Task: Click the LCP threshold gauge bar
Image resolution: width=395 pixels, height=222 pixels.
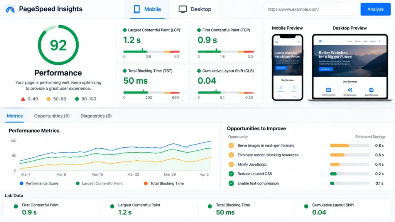Action: pos(151,52)
